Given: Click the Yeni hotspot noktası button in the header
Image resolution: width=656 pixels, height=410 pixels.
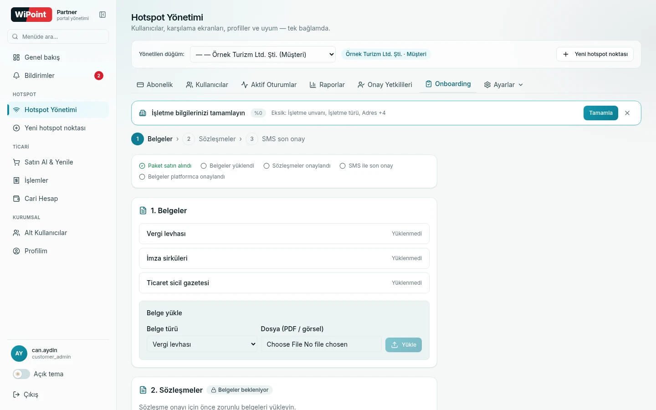Looking at the screenshot, I should pyautogui.click(x=595, y=54).
